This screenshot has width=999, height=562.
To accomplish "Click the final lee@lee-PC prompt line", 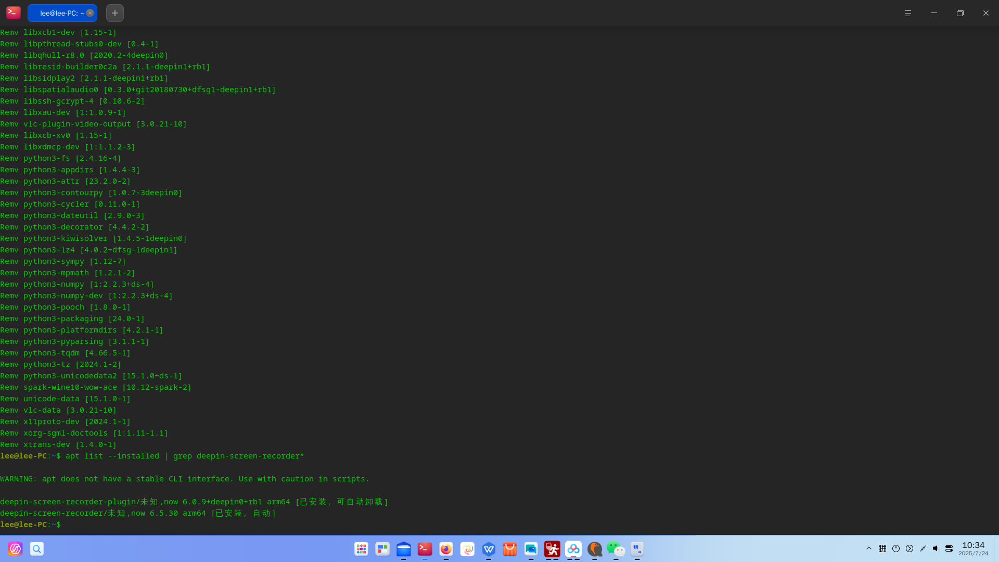I will click(x=30, y=525).
